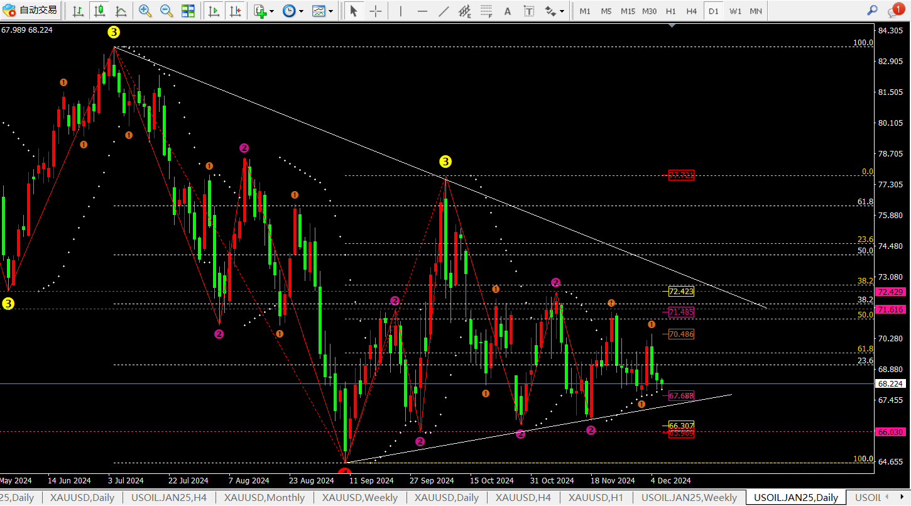Toggle the 自动交易 AutoTrading button

click(x=30, y=10)
